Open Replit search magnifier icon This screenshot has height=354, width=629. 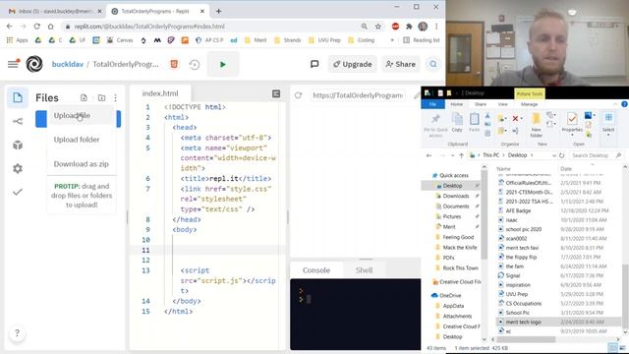(433, 64)
